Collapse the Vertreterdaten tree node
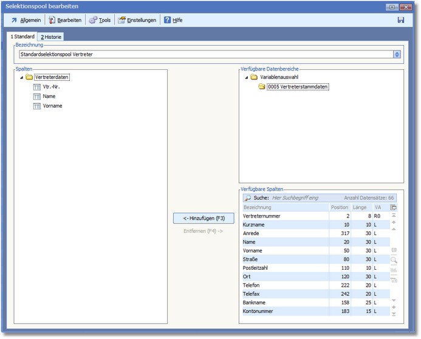421x339 pixels. [x=22, y=77]
